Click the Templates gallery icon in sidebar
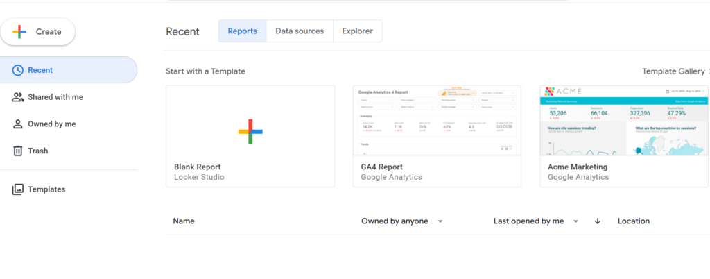710x279 pixels. [x=17, y=189]
